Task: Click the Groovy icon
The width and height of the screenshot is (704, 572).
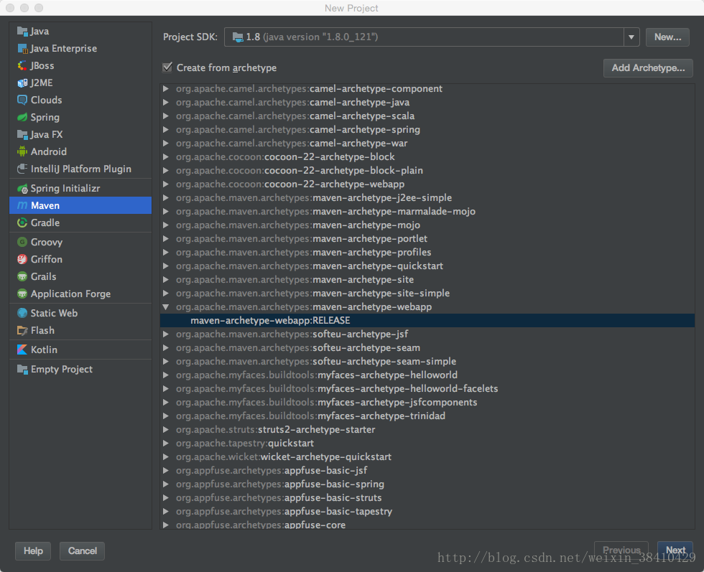Action: click(22, 243)
